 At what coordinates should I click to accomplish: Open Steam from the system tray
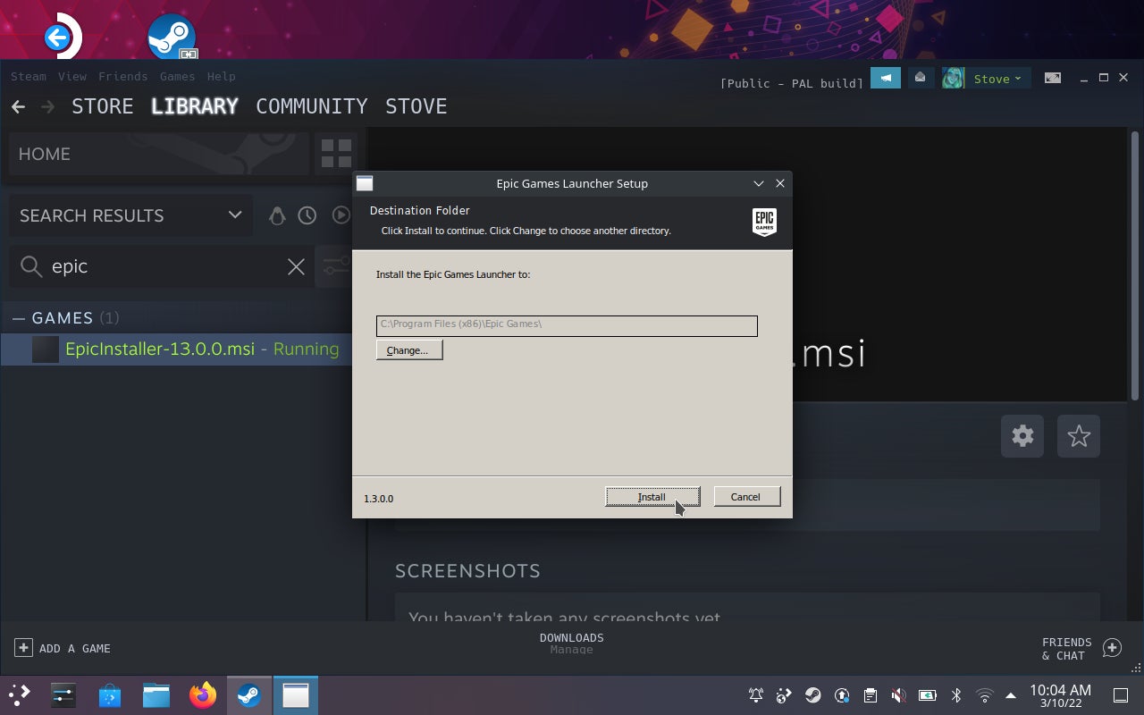(812, 694)
